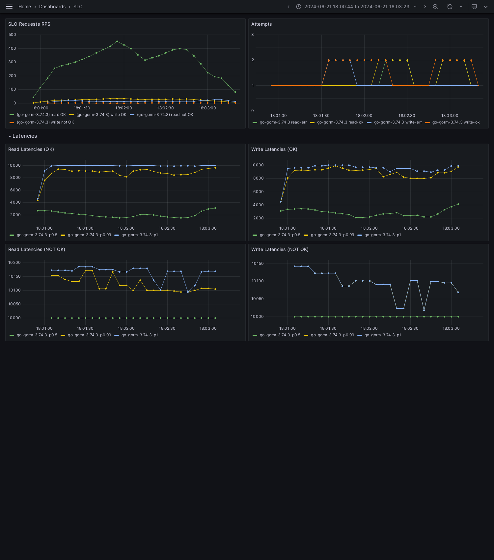Shift time range forward with right arrow

(425, 7)
